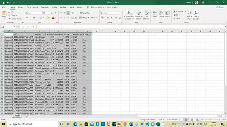Click Tell me what you want to do
The width and height of the screenshot is (227, 127).
pyautogui.click(x=104, y=7)
